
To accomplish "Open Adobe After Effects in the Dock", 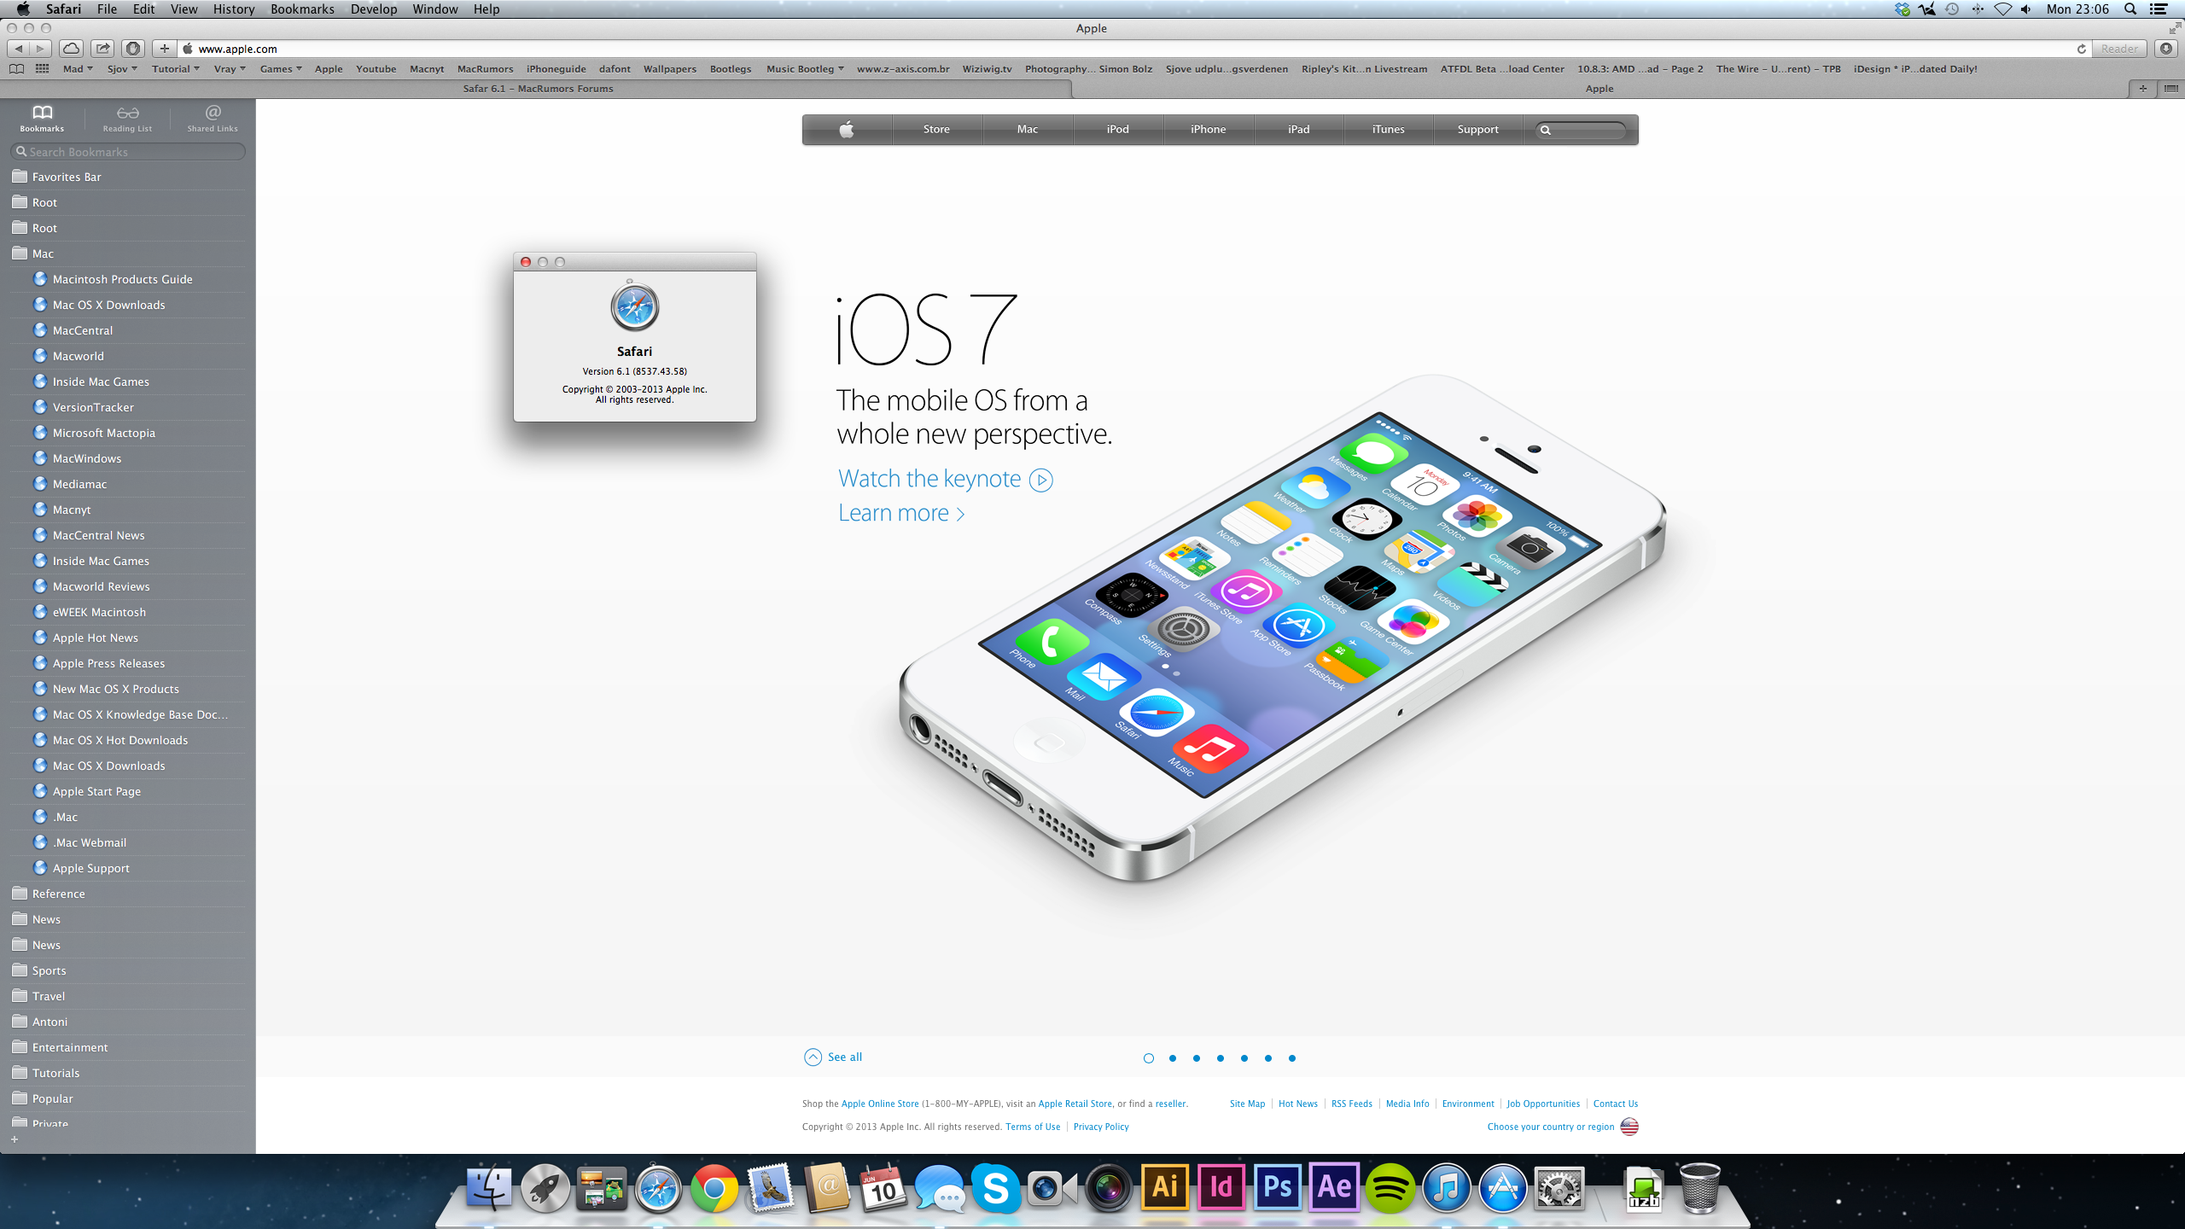I will [x=1334, y=1187].
